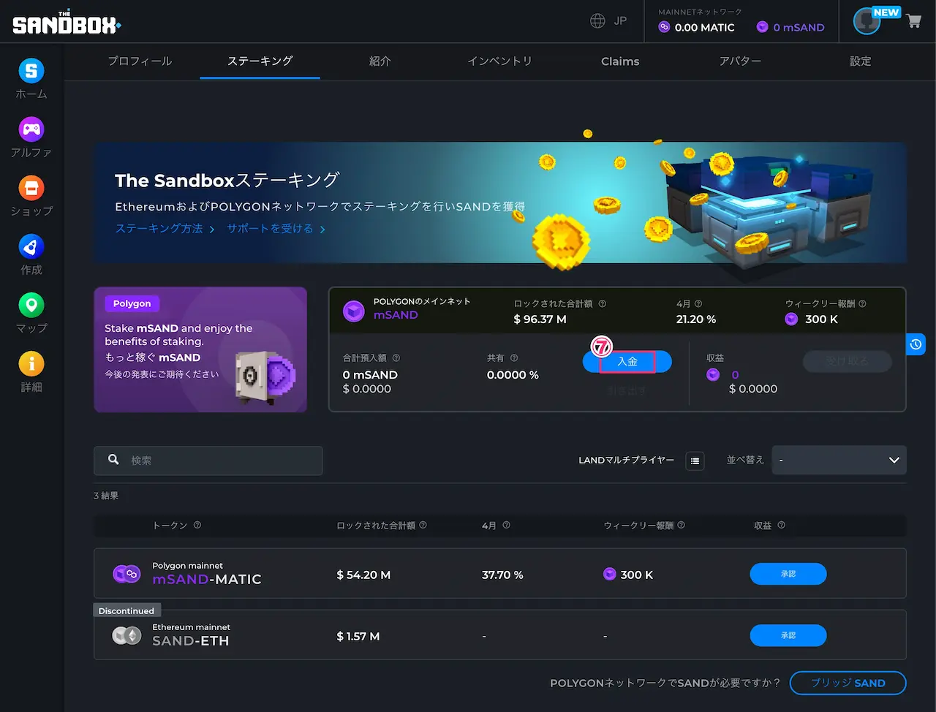Image resolution: width=936 pixels, height=712 pixels.
Task: Open the ステーキング方法 link
Action: 165,229
